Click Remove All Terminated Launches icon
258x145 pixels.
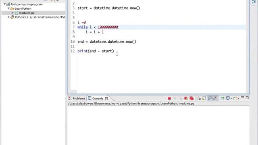pos(181,98)
